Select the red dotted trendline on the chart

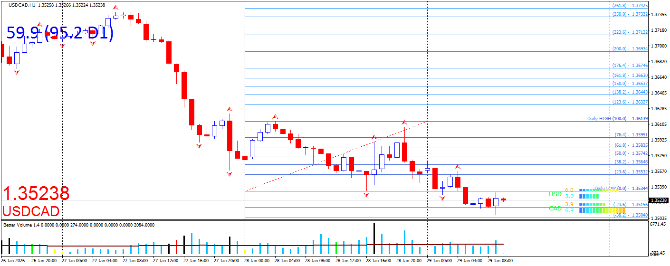(335, 156)
